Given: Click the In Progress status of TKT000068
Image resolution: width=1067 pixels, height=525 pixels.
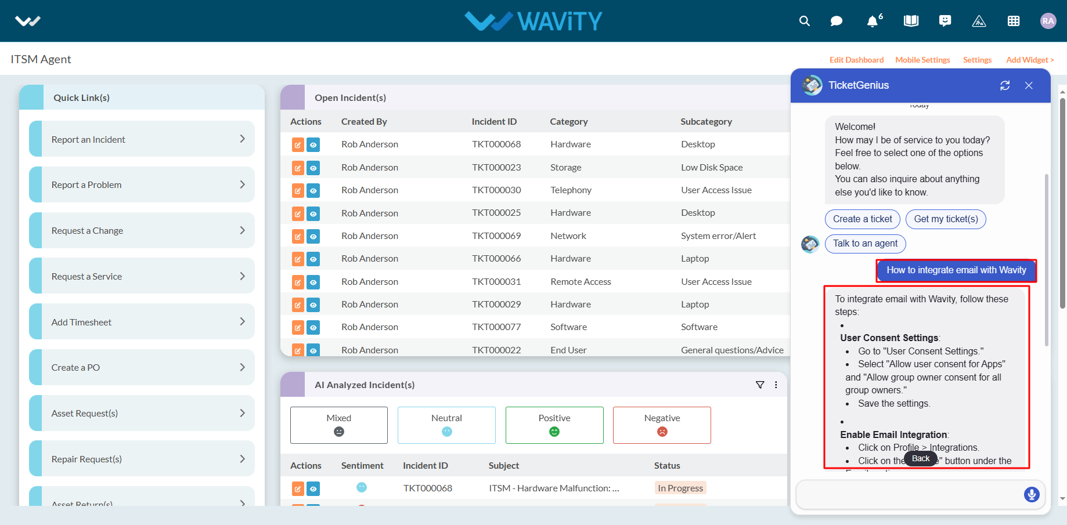Looking at the screenshot, I should click(x=680, y=488).
